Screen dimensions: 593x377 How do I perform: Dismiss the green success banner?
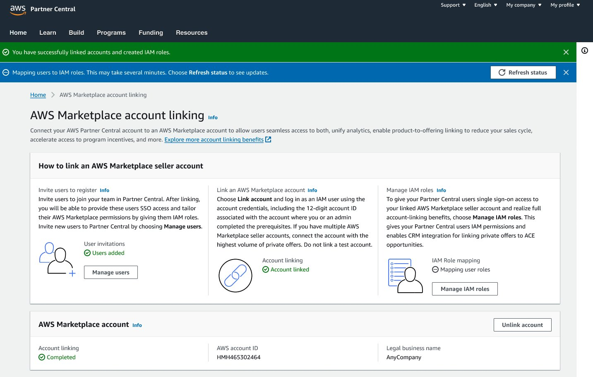pos(566,52)
